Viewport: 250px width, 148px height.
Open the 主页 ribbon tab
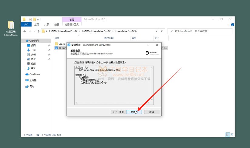click(36, 24)
